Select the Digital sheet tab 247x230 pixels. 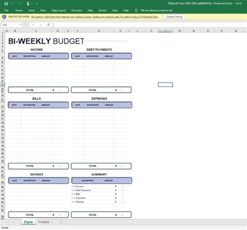pyautogui.click(x=28, y=222)
